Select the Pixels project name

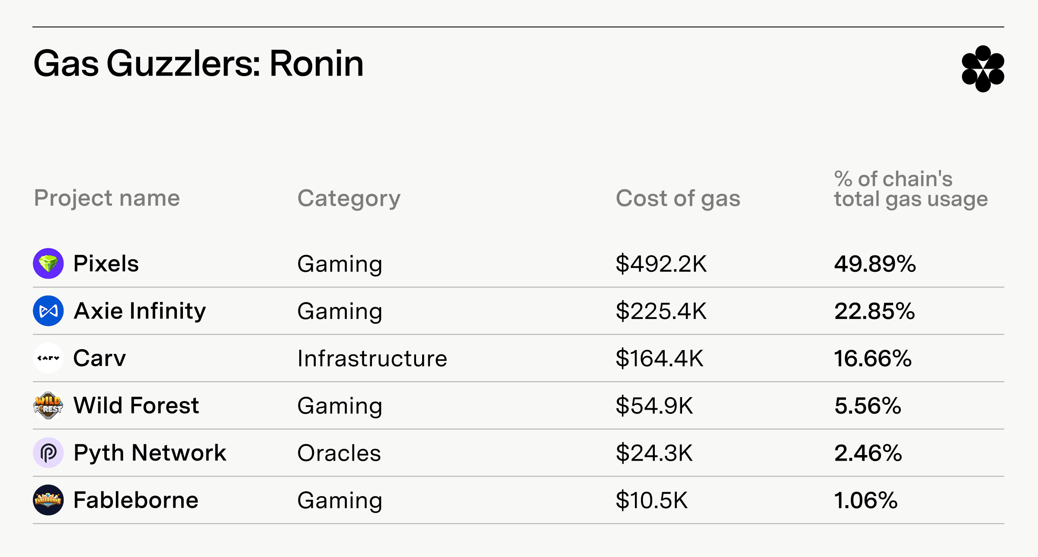[x=106, y=264]
